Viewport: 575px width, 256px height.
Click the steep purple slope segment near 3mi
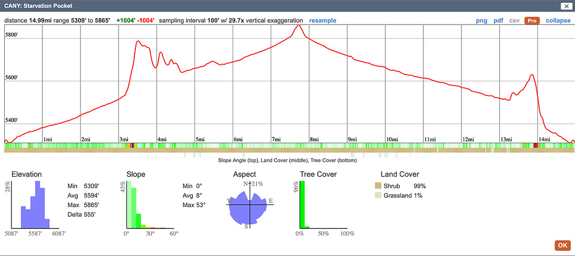[x=132, y=145]
